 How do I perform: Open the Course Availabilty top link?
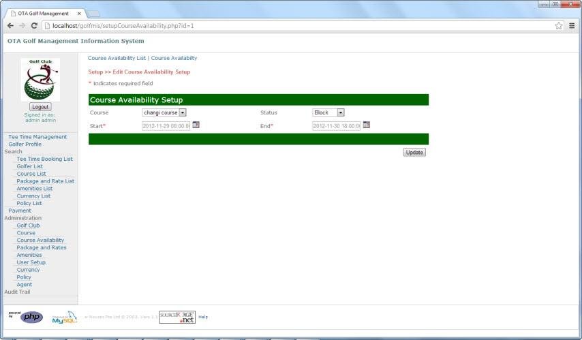click(174, 58)
